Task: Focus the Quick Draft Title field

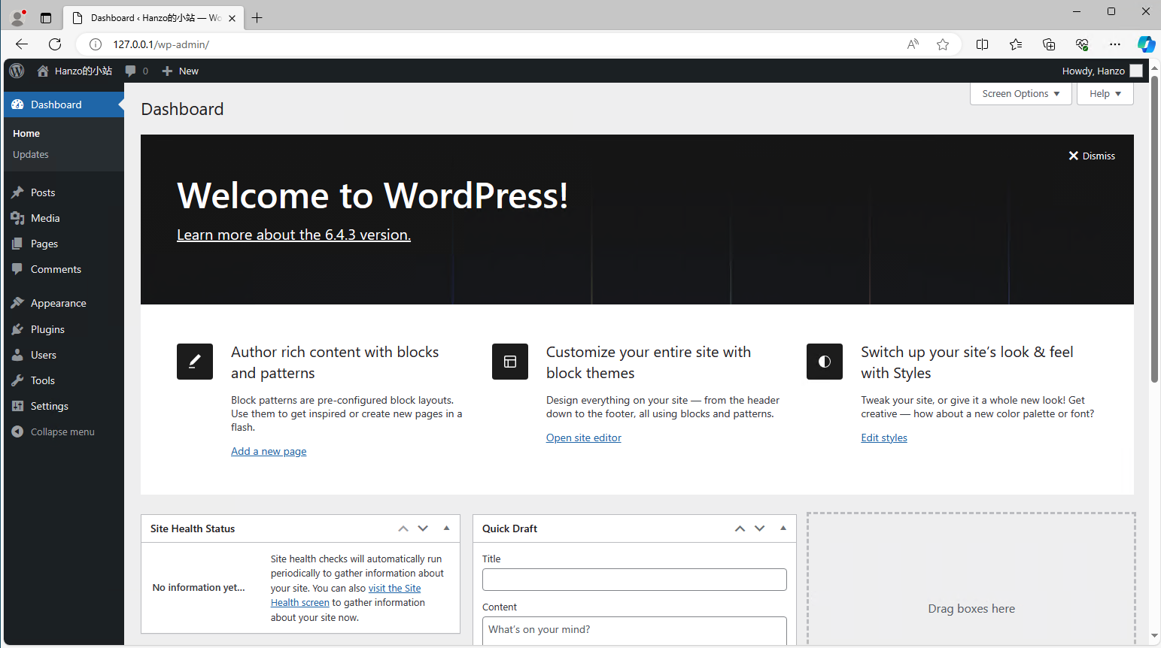Action: click(x=634, y=580)
